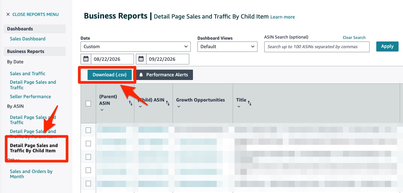Sort by (Child) ASIN arrows

pyautogui.click(x=168, y=103)
